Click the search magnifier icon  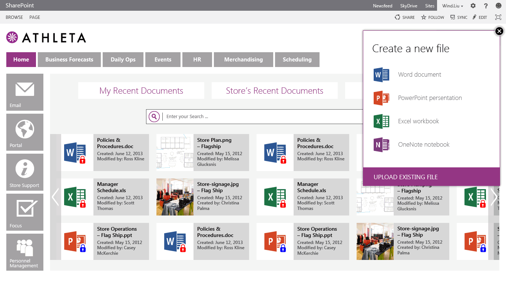pyautogui.click(x=154, y=117)
